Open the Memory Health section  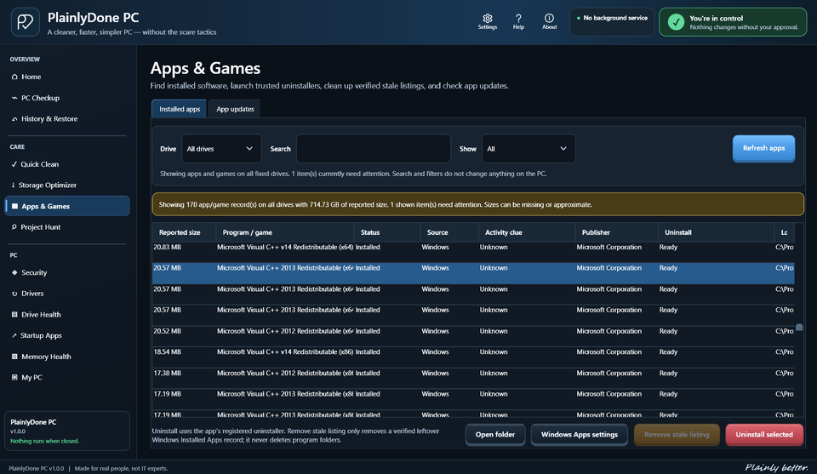(x=67, y=357)
